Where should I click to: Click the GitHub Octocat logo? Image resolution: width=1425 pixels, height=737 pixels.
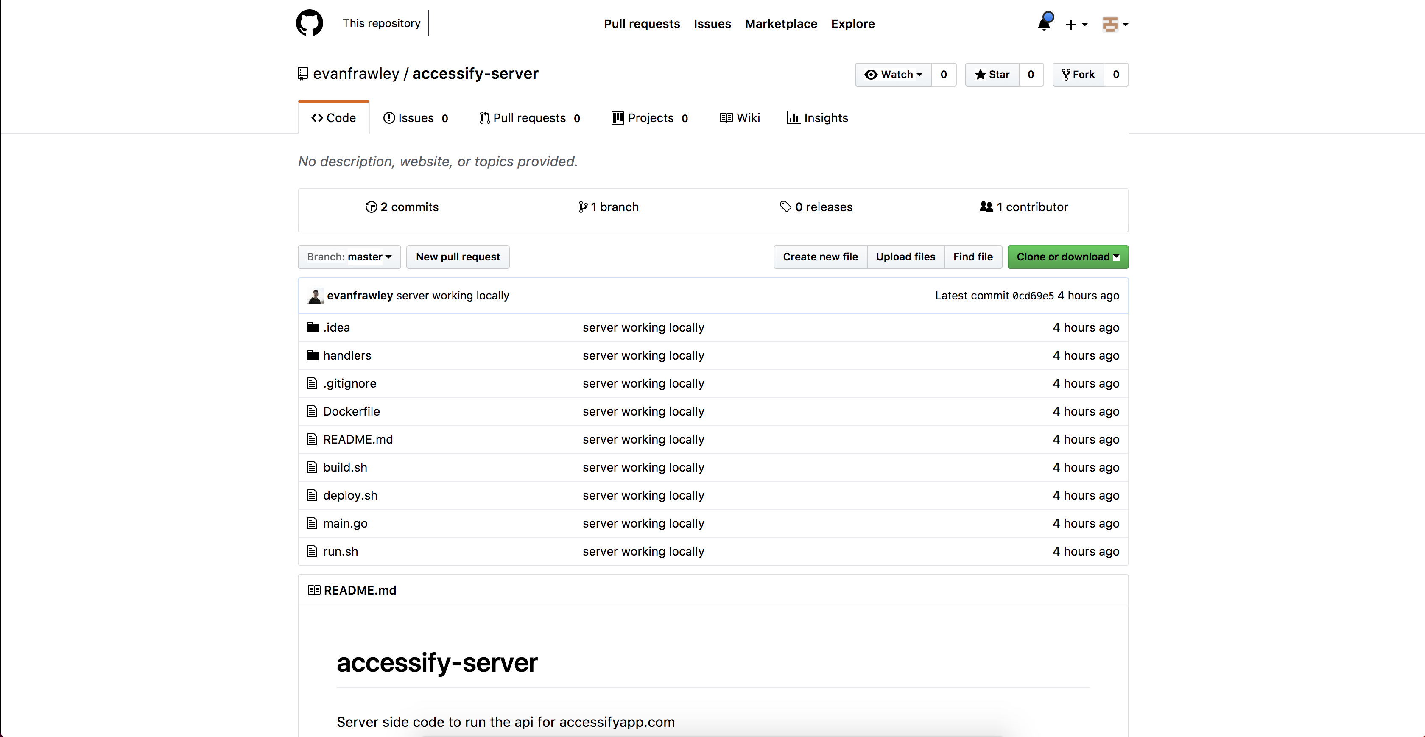click(x=309, y=23)
